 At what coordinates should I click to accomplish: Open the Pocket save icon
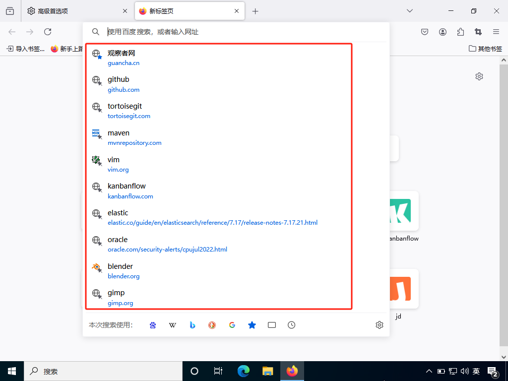[x=425, y=31]
